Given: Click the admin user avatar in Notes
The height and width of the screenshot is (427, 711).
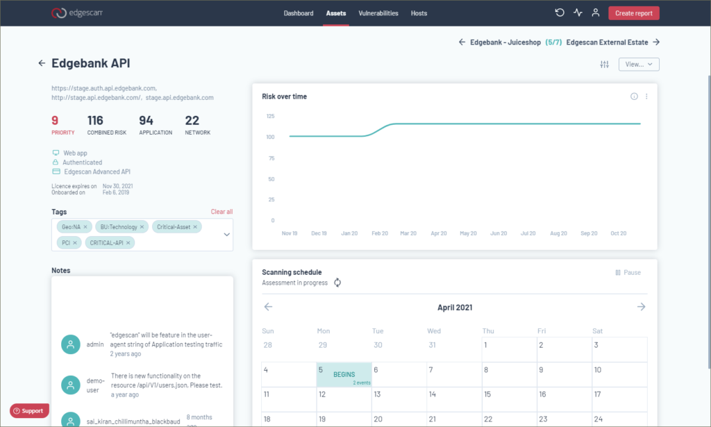Looking at the screenshot, I should [71, 344].
